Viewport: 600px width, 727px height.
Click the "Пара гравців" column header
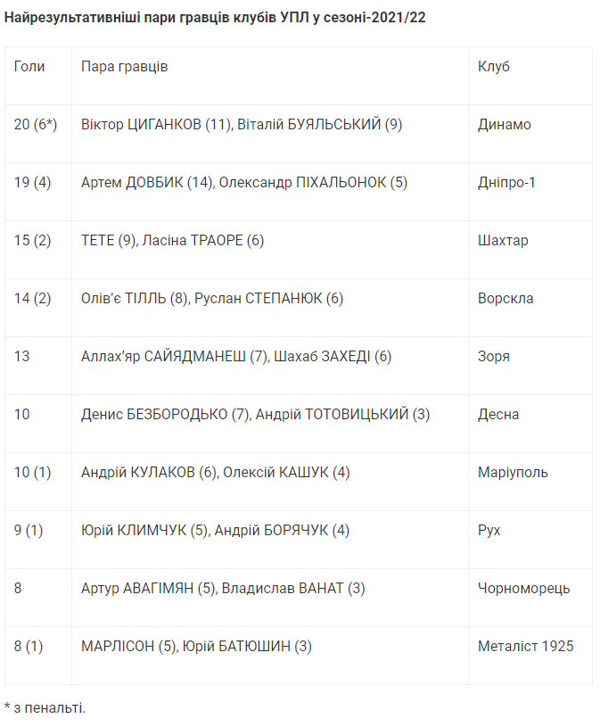pos(124,67)
